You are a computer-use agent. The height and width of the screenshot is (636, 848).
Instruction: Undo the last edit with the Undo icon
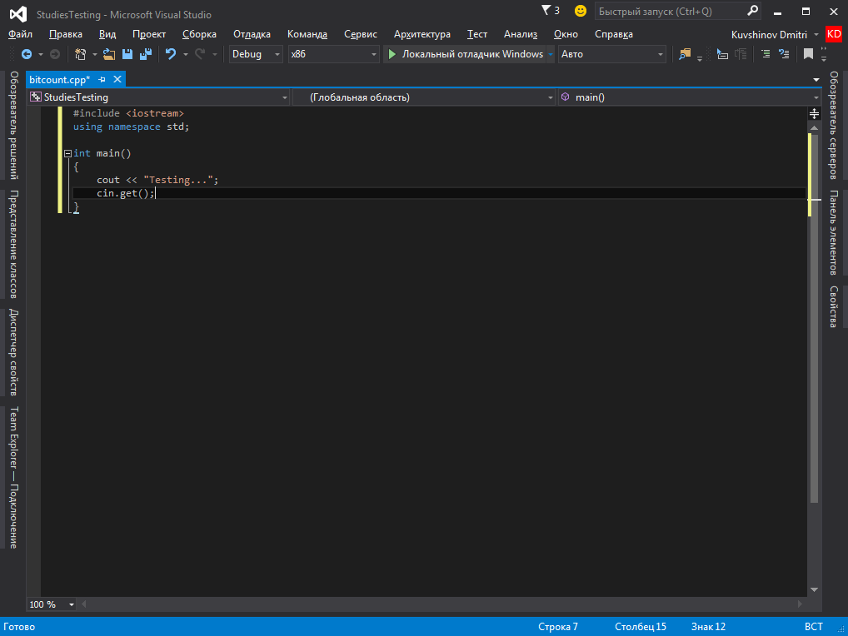coord(171,54)
